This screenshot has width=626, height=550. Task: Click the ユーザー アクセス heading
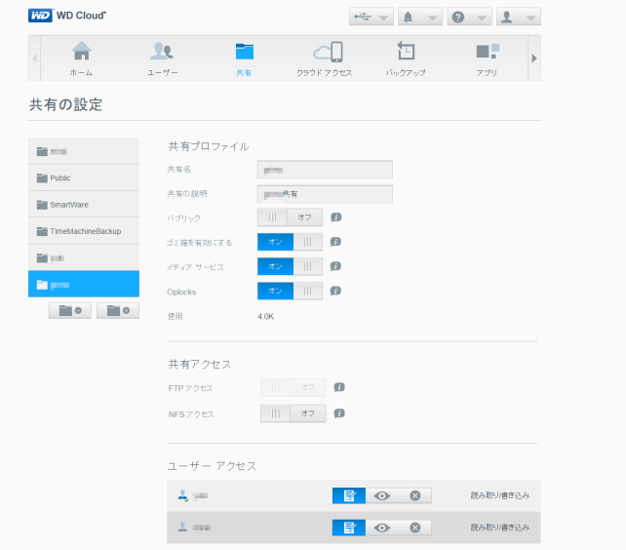[x=212, y=466]
